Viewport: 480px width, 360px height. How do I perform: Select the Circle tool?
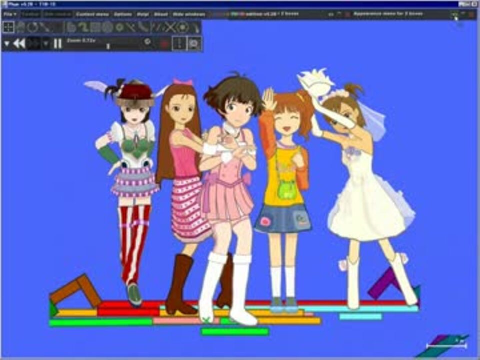coord(108,27)
